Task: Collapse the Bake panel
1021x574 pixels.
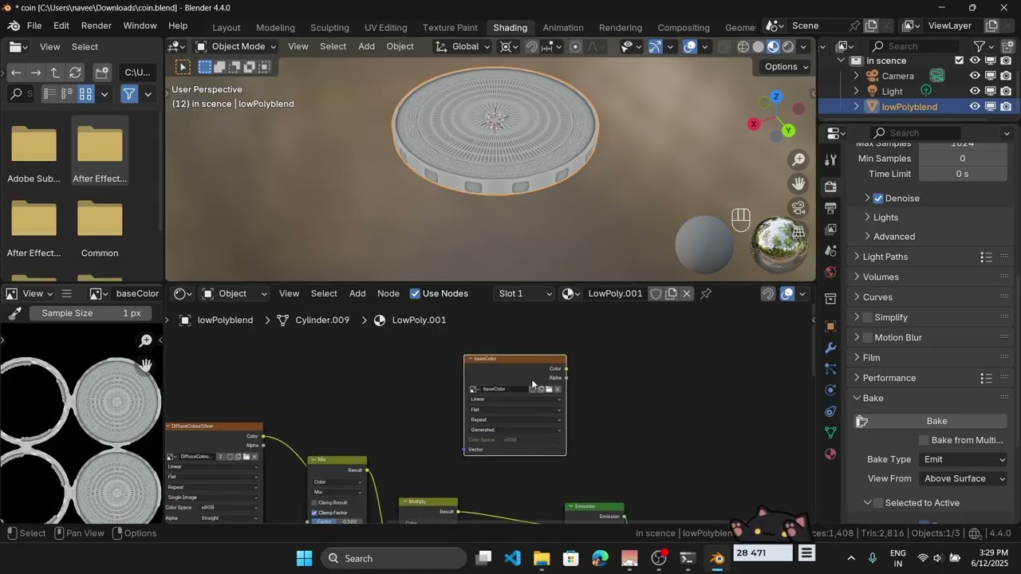Action: click(x=857, y=398)
